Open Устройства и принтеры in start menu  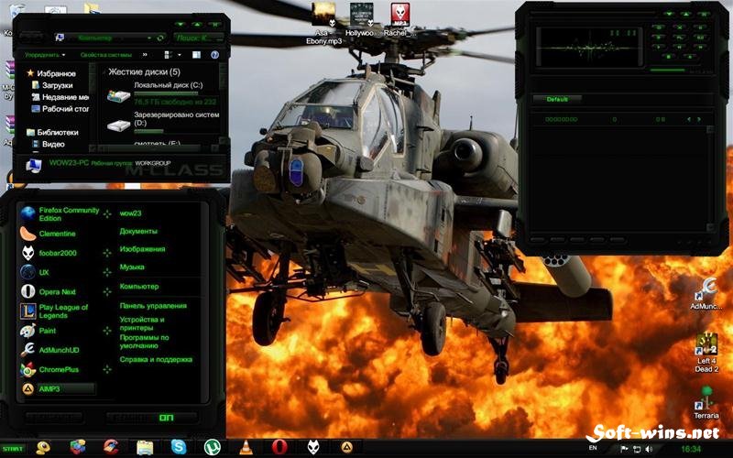tap(142, 323)
